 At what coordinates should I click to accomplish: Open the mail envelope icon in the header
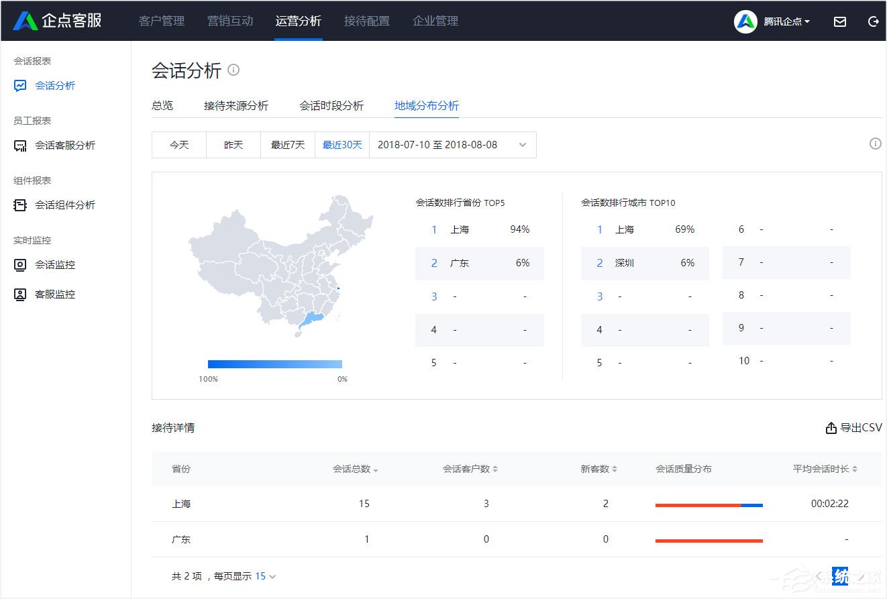click(839, 21)
